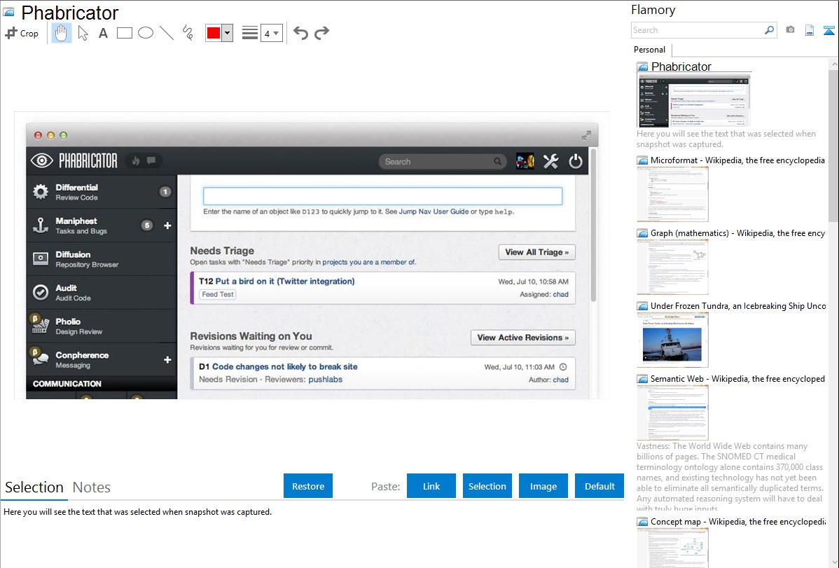The image size is (839, 568).
Task: Open the Microformat Wikipedia snapshot thumbnail
Action: pos(672,194)
